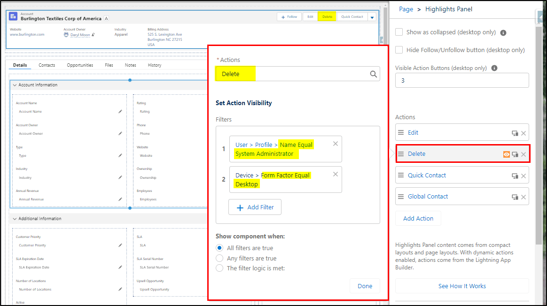Click the drag handle on Global Contact action
The image size is (547, 306).
point(401,197)
